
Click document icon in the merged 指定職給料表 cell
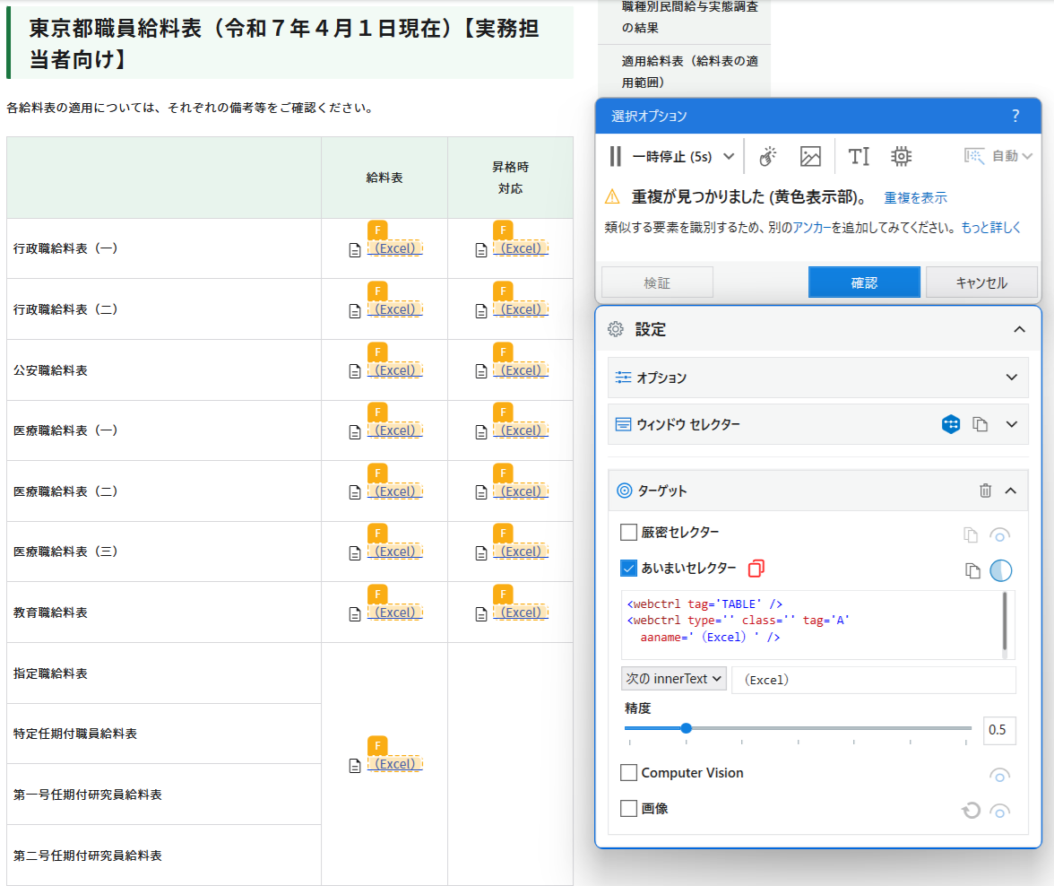click(355, 766)
